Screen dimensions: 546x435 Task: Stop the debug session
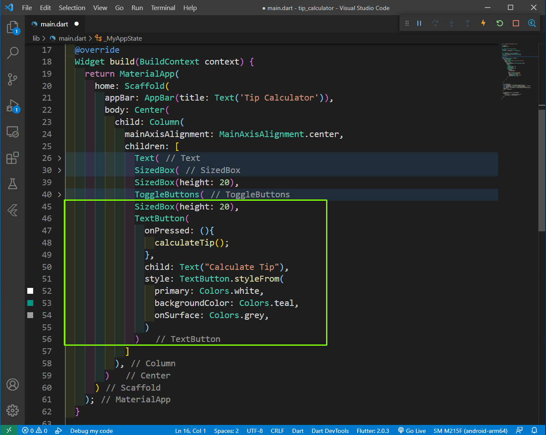click(x=516, y=23)
